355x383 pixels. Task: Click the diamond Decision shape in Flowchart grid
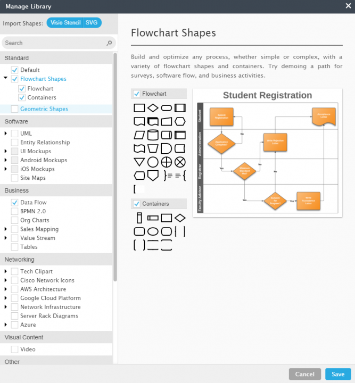(153, 108)
